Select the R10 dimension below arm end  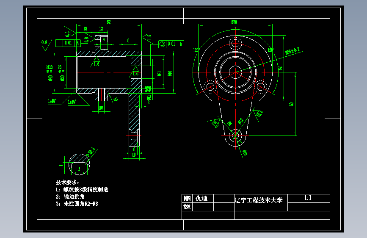[245, 153]
